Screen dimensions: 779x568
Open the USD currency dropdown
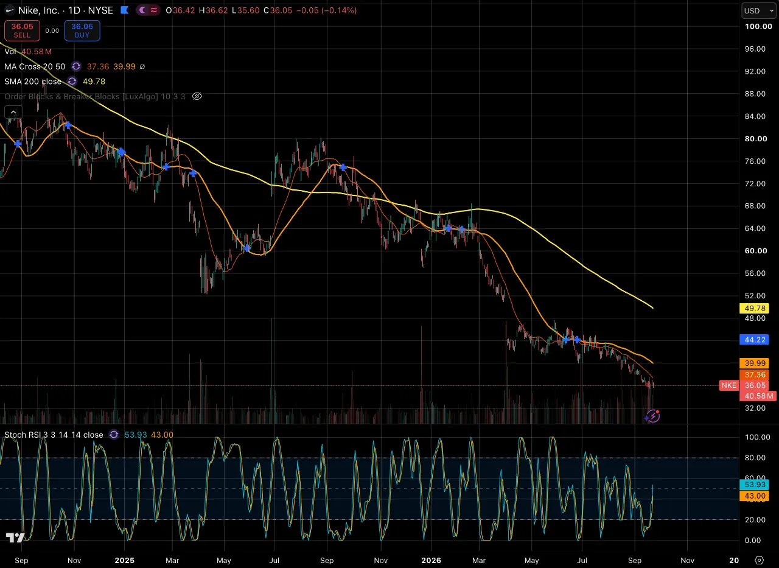click(x=758, y=10)
